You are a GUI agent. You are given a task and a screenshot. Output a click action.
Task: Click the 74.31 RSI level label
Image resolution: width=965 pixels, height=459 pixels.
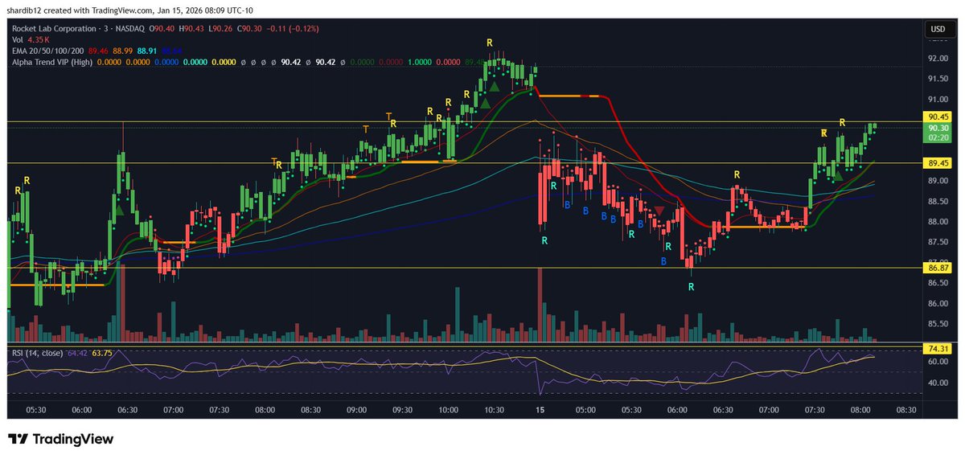[x=937, y=348]
